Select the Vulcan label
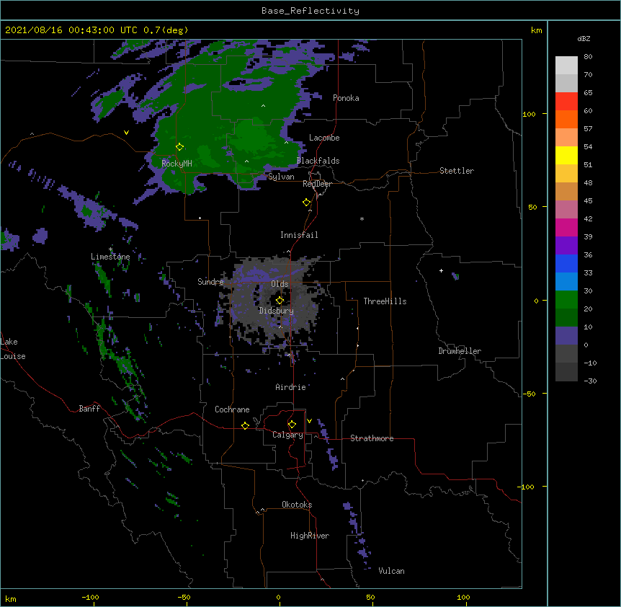Screen dimensions: 621x607 pyautogui.click(x=391, y=571)
